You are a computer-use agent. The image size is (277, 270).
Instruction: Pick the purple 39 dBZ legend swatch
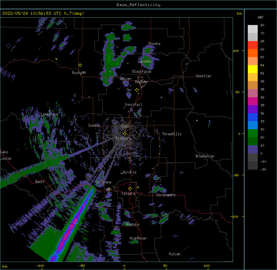point(253,109)
